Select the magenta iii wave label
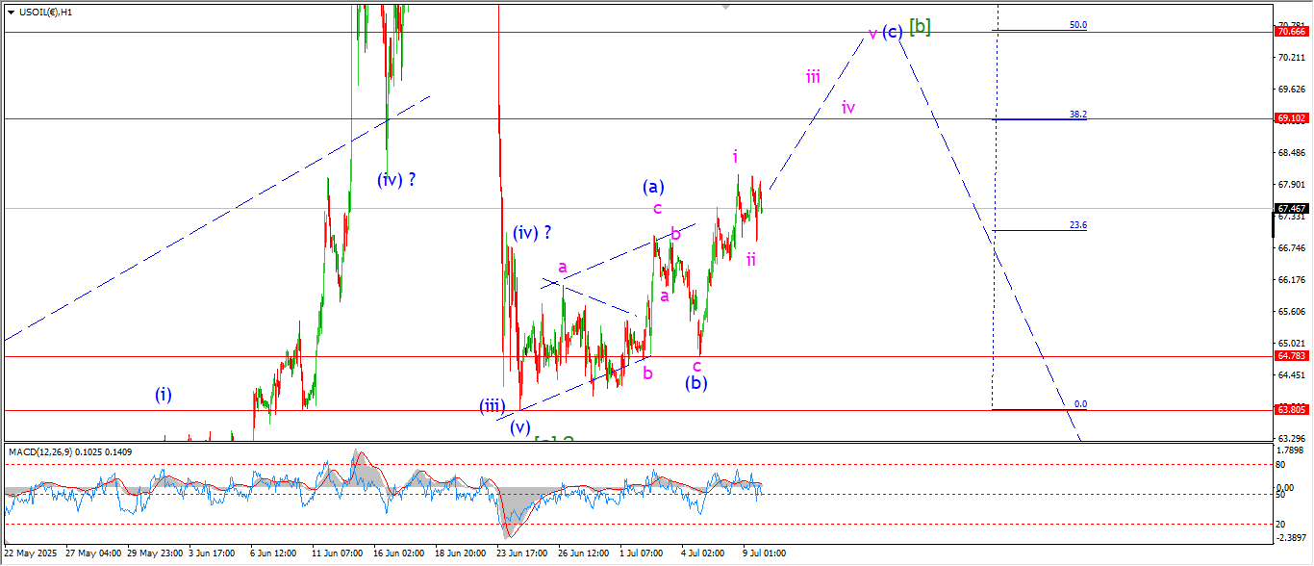Image resolution: width=1314 pixels, height=566 pixels. click(813, 77)
